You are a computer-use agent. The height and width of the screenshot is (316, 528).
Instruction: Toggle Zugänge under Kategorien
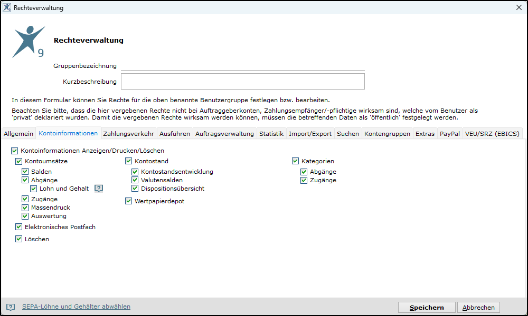(304, 180)
